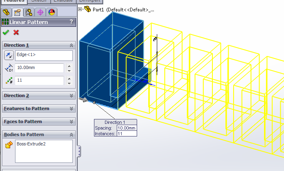This screenshot has width=284, height=171.
Task: Click the callout Instances 11 value box
Action: coord(127,134)
